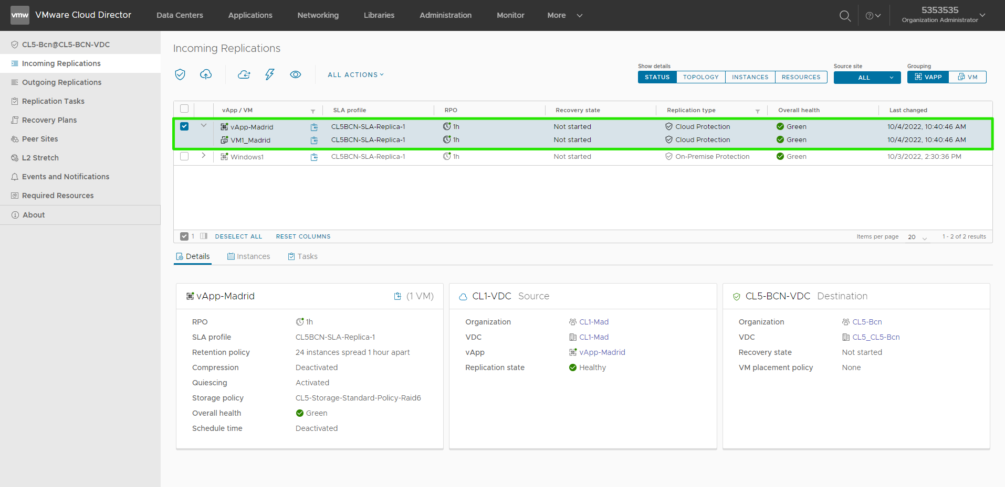Open the Replication type column filter icon
Viewport: 1005px width, 487px height.
pyautogui.click(x=758, y=111)
